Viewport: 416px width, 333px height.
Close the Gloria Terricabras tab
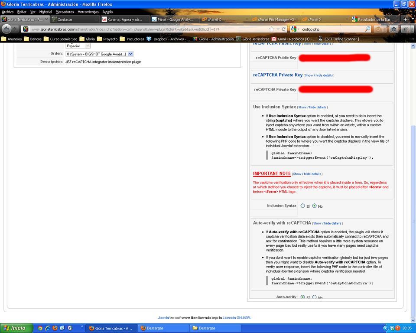(x=46, y=19)
